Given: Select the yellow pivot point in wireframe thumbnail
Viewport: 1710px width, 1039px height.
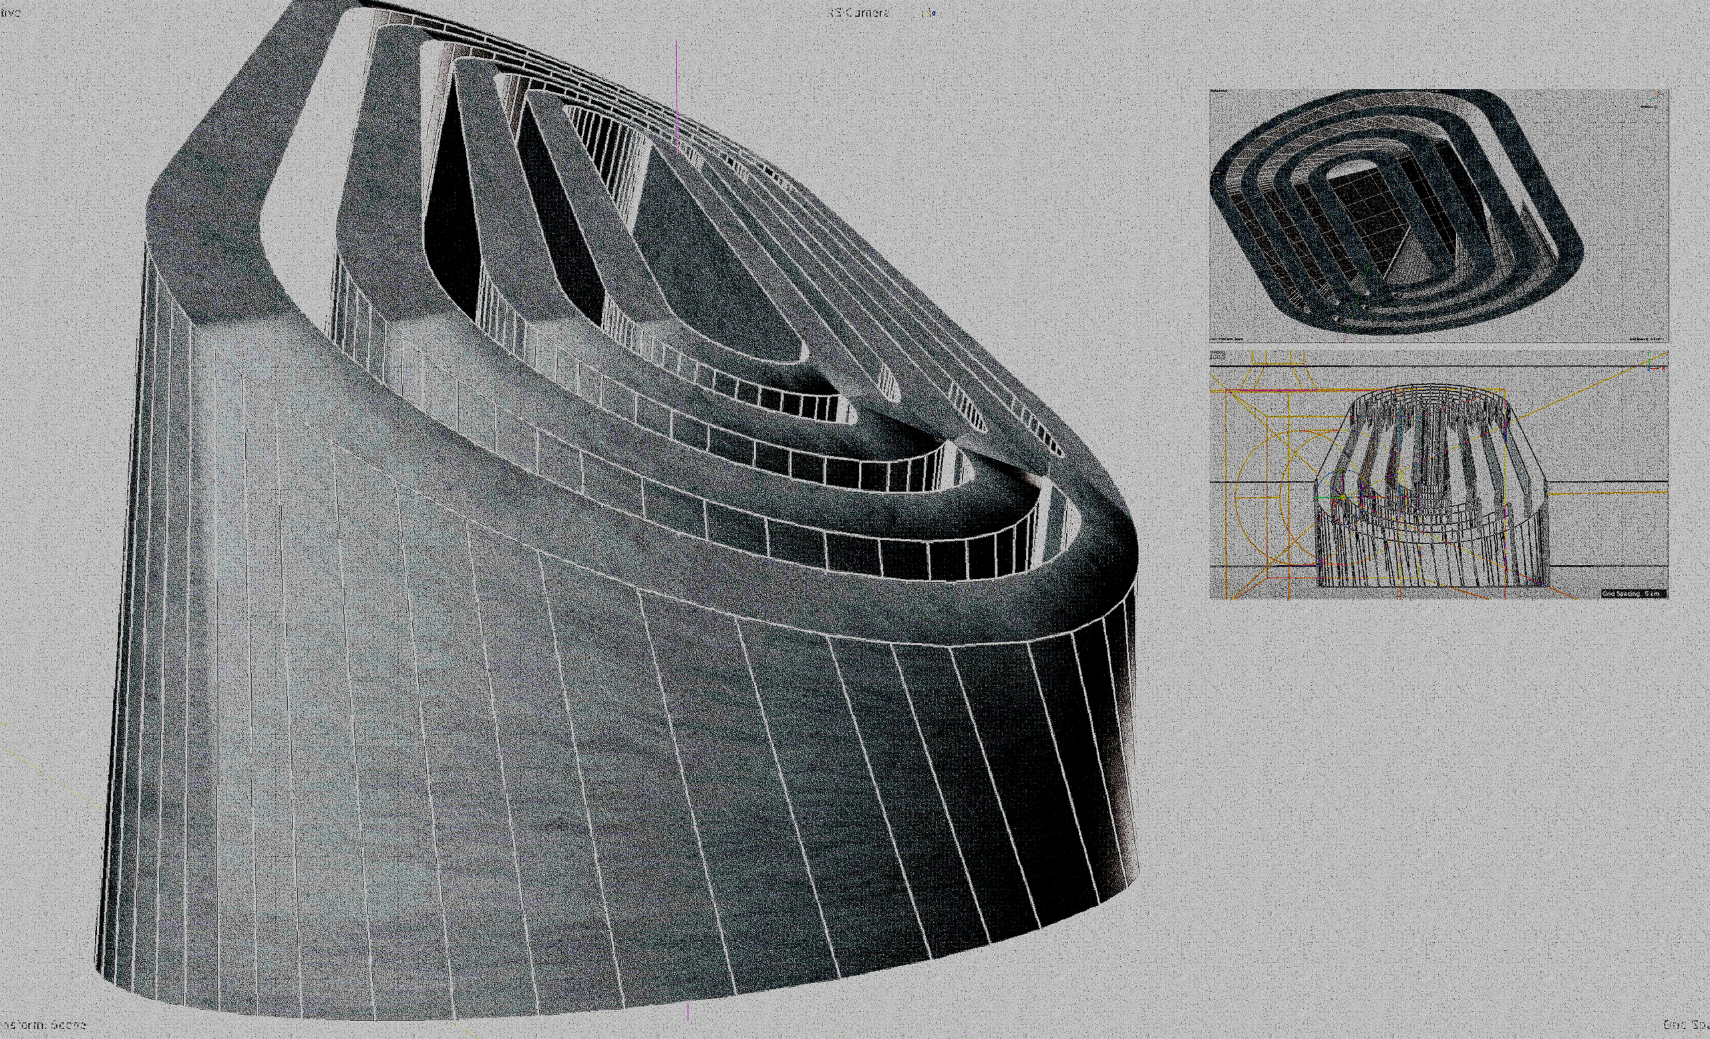Looking at the screenshot, I should coord(1343,497).
